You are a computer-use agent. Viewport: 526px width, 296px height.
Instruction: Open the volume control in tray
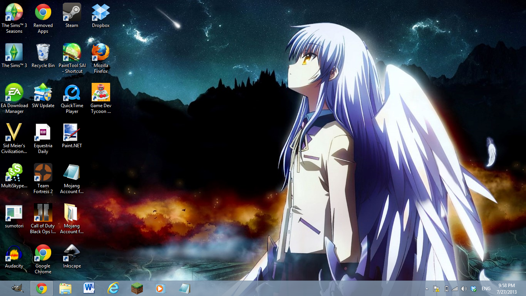pyautogui.click(x=464, y=289)
